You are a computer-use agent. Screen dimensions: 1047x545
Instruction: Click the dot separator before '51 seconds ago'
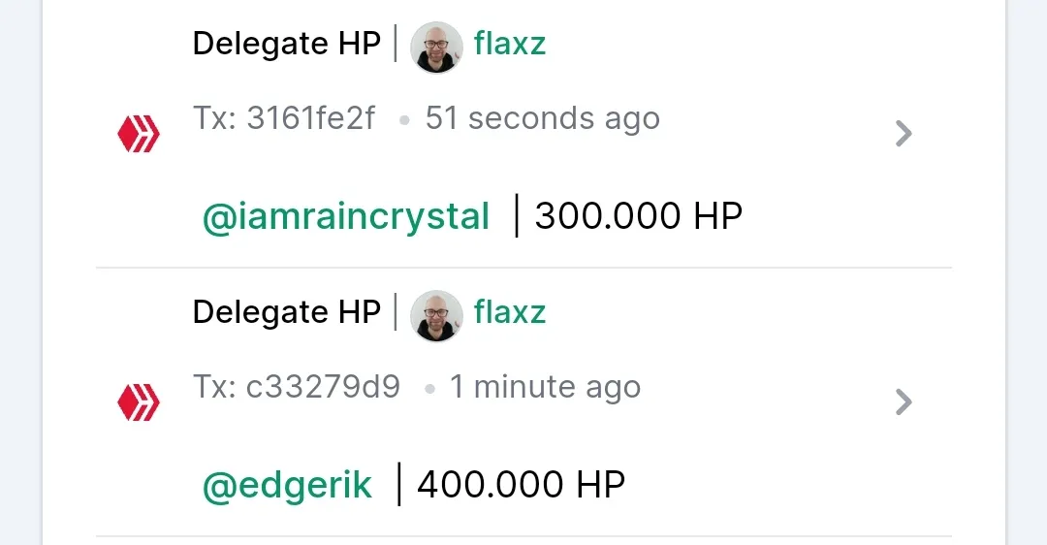(x=404, y=121)
